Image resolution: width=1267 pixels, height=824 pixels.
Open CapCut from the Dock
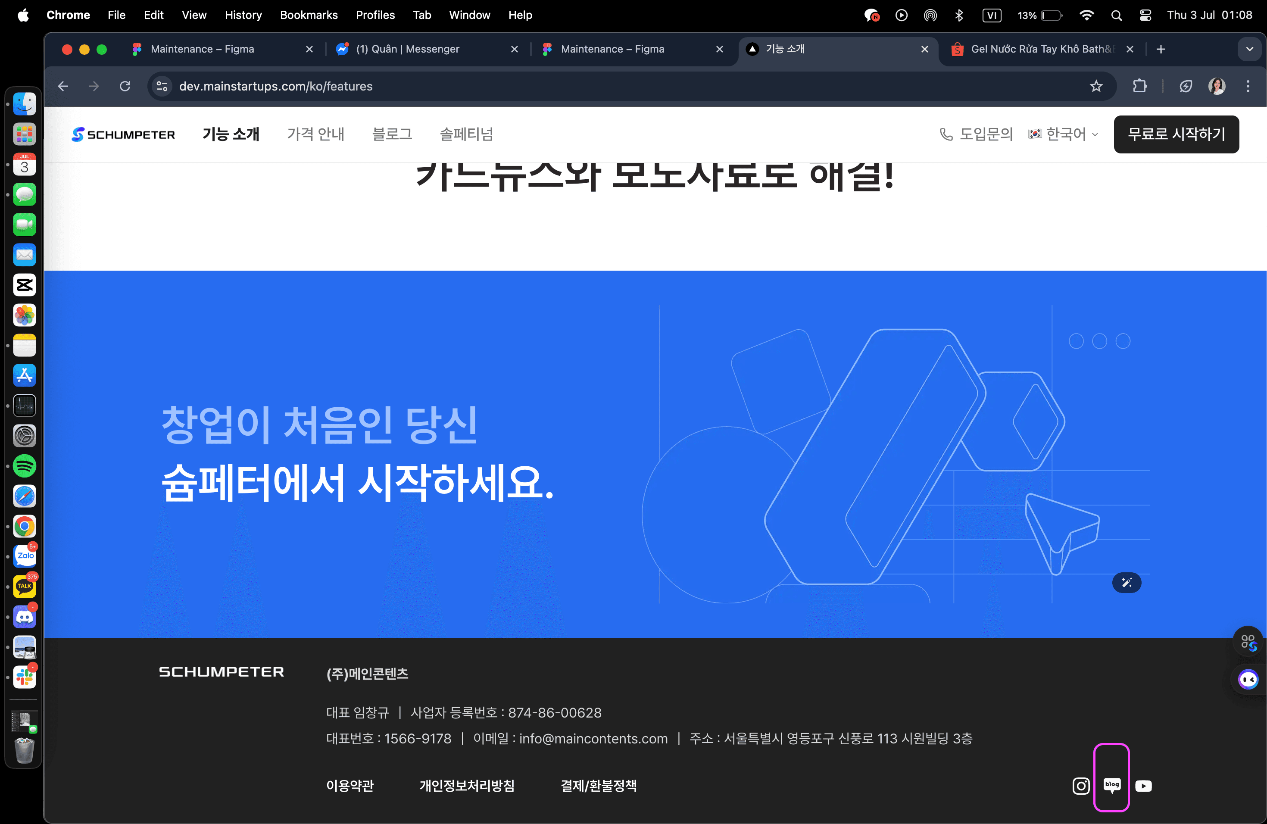pos(25,285)
